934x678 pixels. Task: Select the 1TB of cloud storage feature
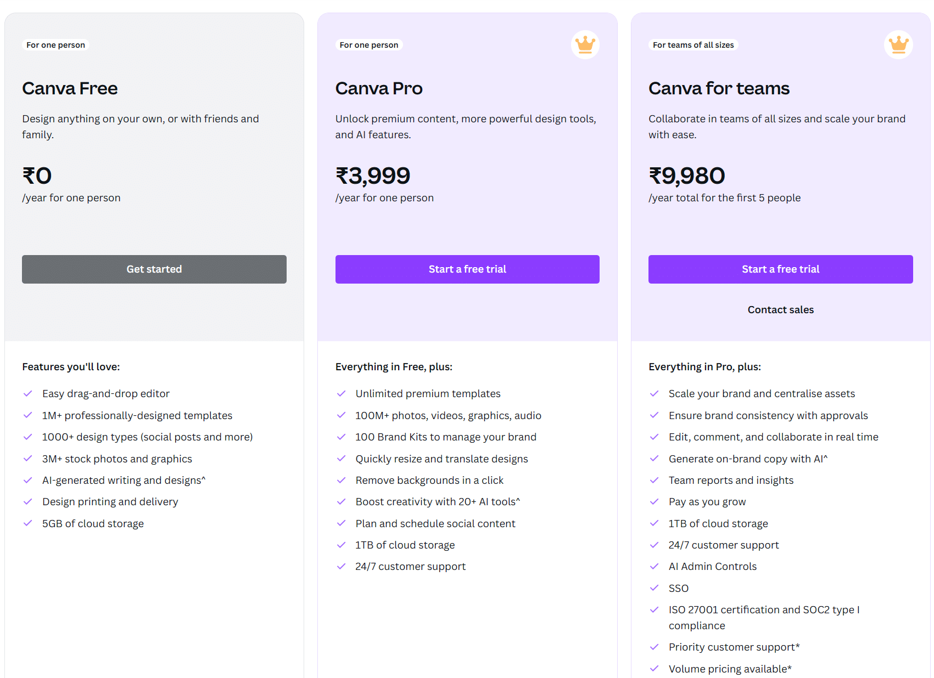(405, 545)
